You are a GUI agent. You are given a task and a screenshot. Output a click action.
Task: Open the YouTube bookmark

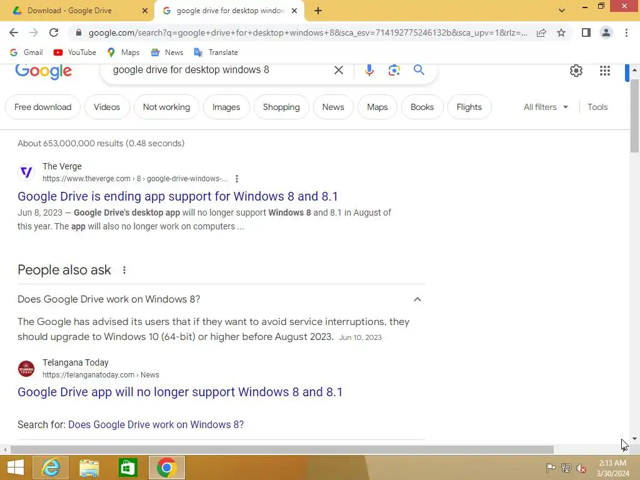[x=75, y=52]
